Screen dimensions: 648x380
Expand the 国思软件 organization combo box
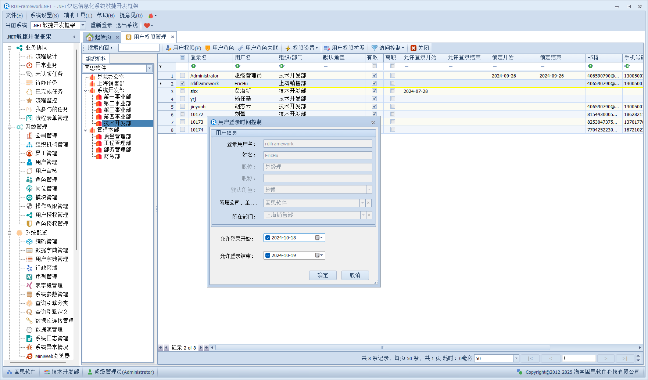coord(149,68)
